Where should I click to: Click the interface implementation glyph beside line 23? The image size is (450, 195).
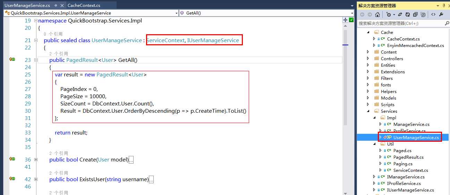[x=12, y=60]
